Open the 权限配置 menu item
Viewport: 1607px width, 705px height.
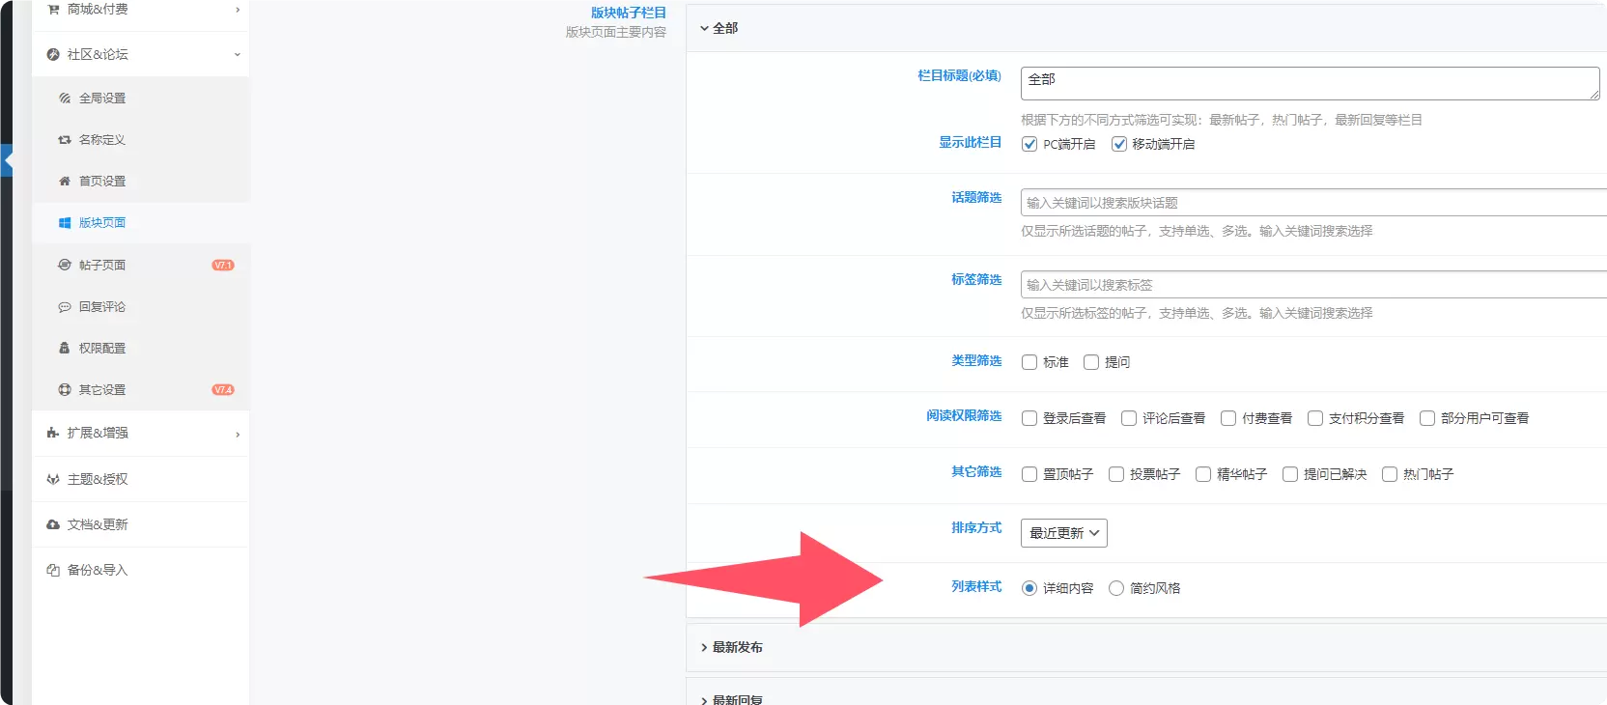[x=140, y=348]
